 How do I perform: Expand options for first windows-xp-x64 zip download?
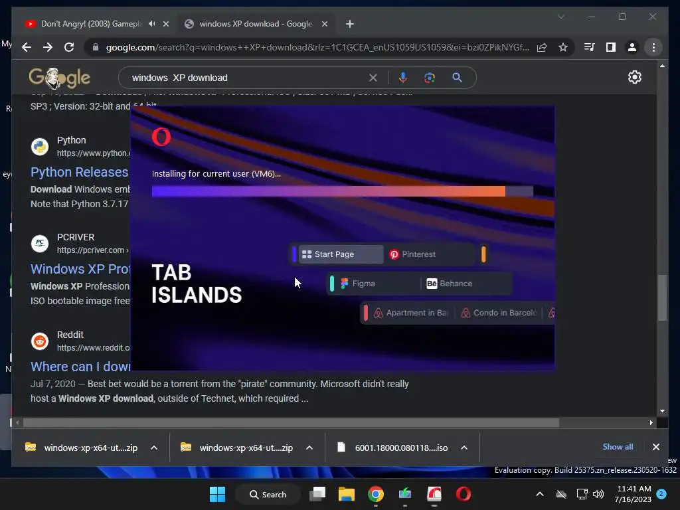[154, 448]
